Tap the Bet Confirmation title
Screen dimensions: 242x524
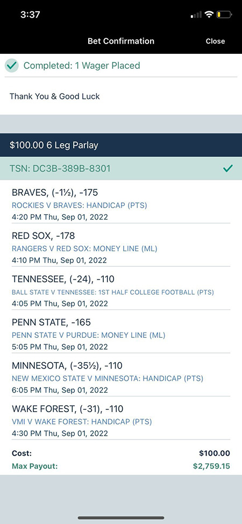click(121, 41)
